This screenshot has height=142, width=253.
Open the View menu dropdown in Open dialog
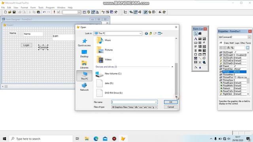(x=160, y=33)
